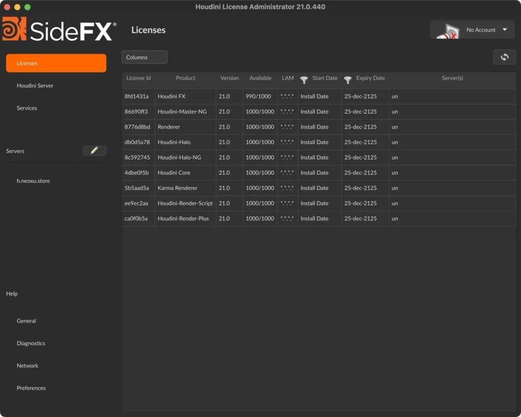
Task: Select the h.neoxu.store server
Action: (33, 181)
